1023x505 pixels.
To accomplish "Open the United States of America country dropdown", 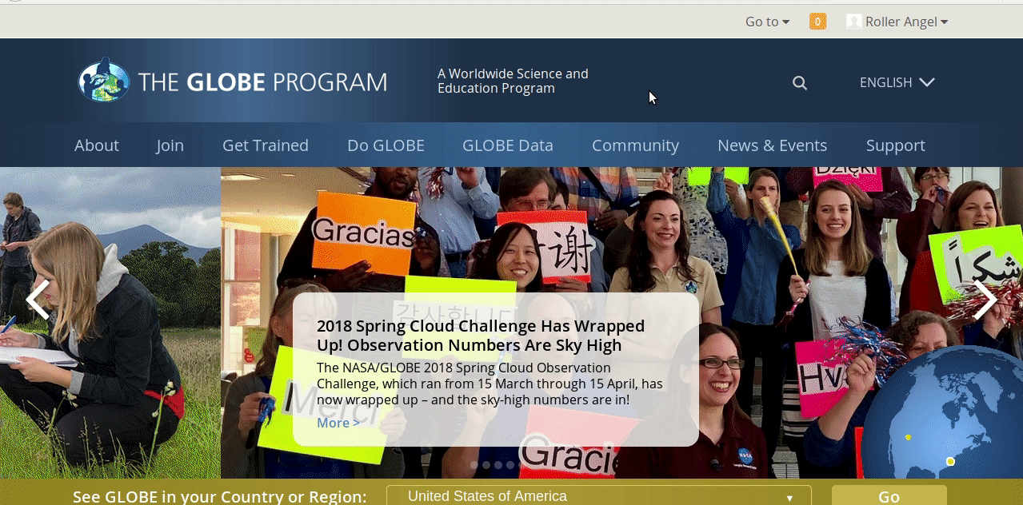I will 599,495.
